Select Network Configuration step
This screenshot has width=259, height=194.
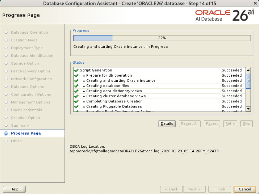point(31,79)
